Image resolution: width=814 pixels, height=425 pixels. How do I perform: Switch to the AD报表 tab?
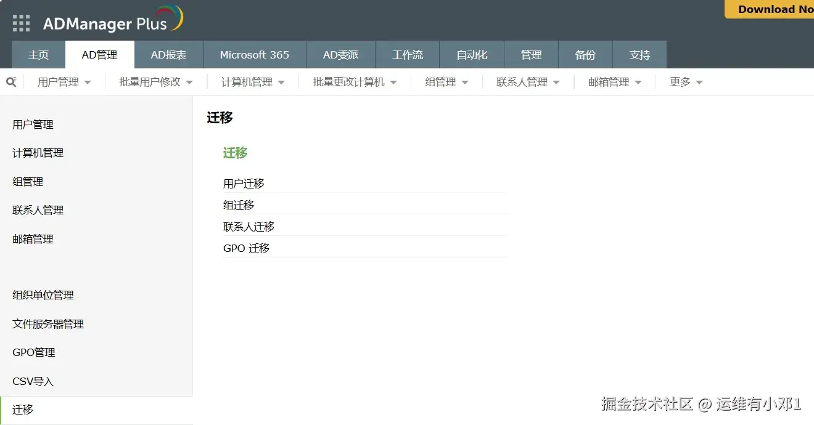pos(168,54)
